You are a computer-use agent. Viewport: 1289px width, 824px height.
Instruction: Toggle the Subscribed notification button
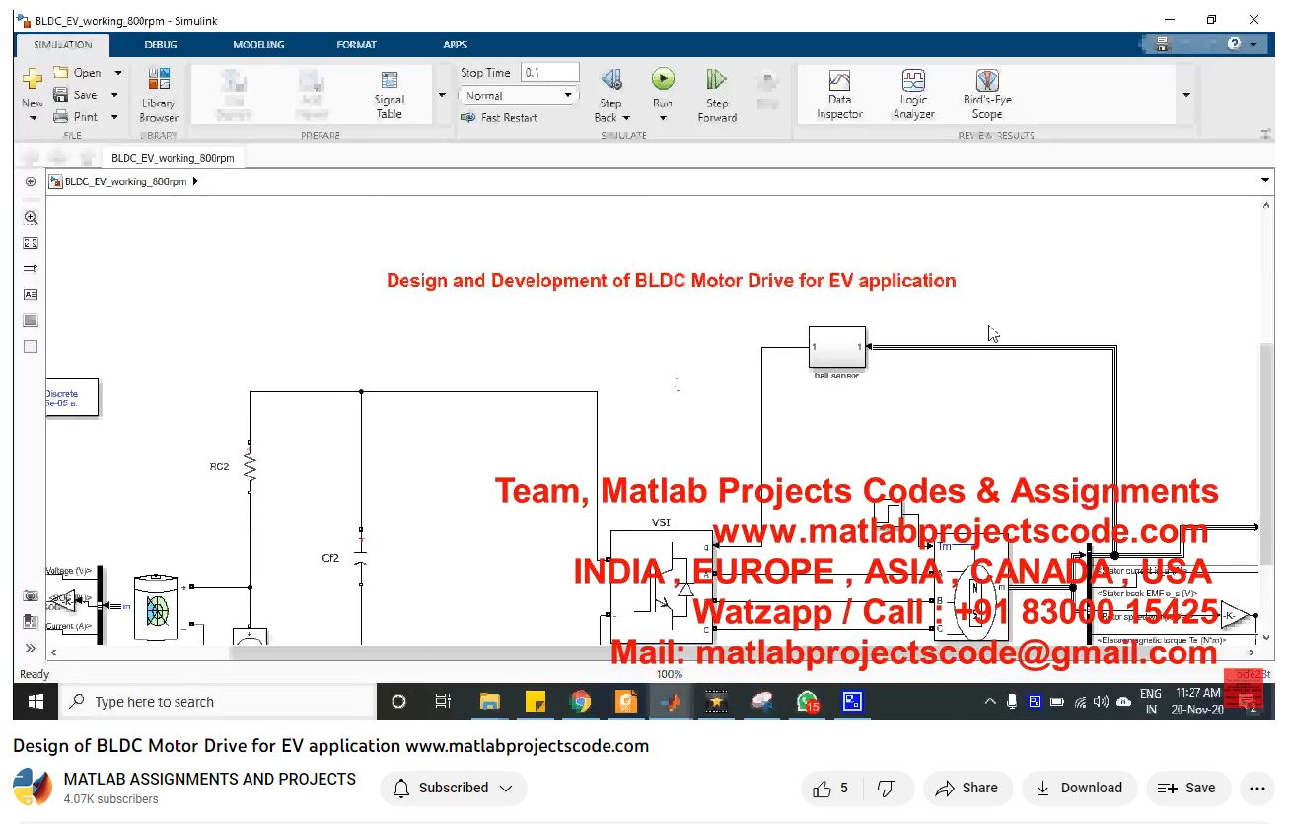454,789
